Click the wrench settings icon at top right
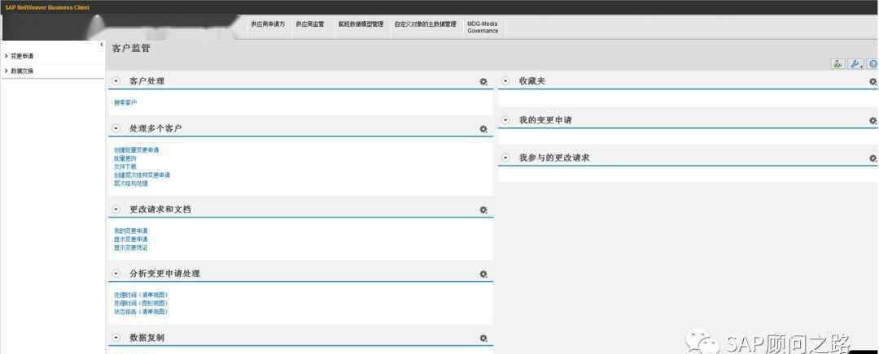This screenshot has height=354, width=879. [x=856, y=64]
